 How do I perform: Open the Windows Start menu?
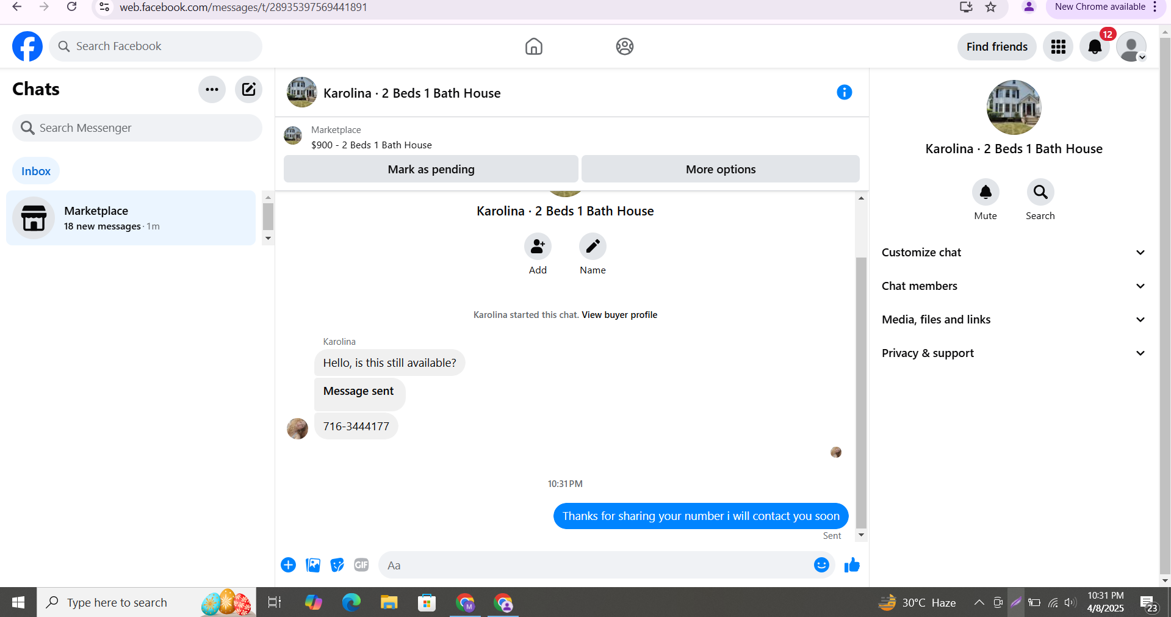pos(18,602)
